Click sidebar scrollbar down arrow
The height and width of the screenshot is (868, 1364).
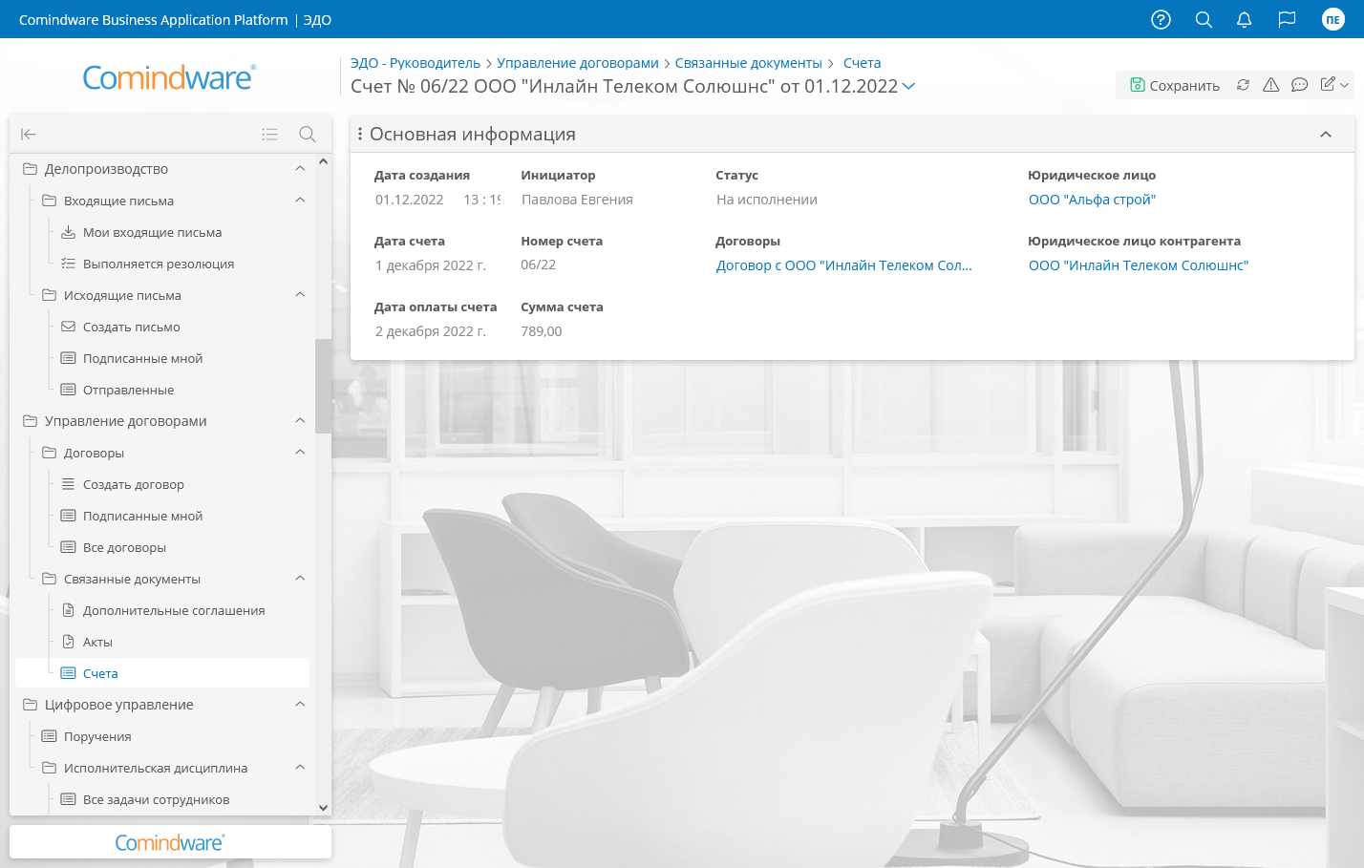pyautogui.click(x=323, y=807)
